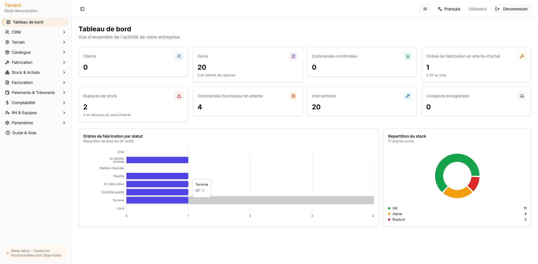
Task: Open Tableau de bord menu item
Action: (x=36, y=22)
